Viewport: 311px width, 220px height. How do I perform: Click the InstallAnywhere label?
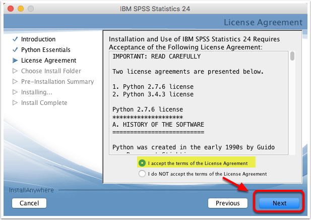[31, 190]
